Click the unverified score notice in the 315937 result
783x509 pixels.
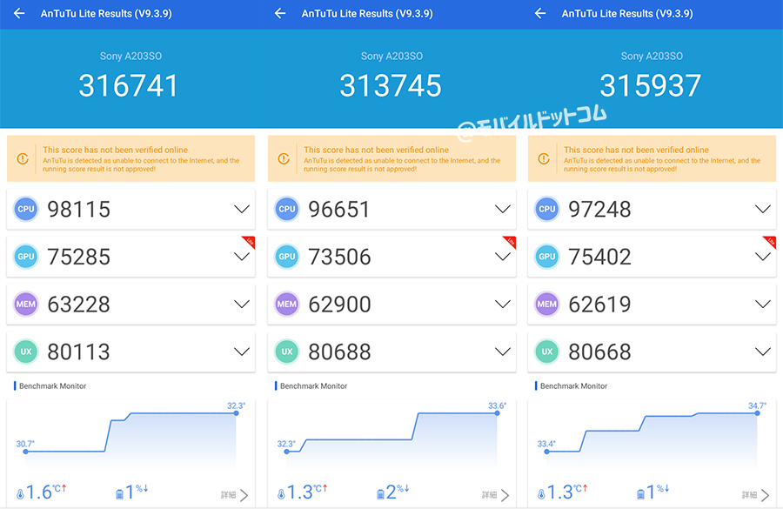click(x=652, y=159)
